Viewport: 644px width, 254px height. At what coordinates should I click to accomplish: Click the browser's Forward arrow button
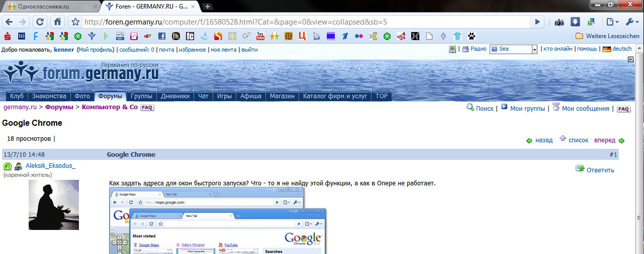(x=23, y=22)
